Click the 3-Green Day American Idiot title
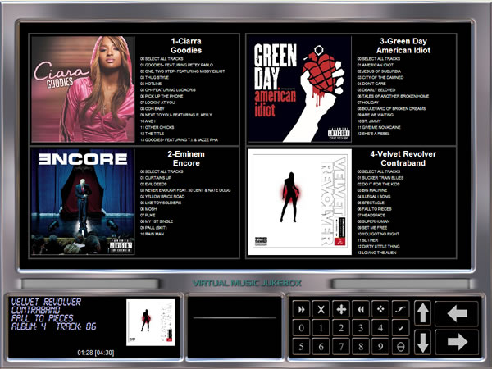The height and width of the screenshot is (369, 492). click(403, 45)
